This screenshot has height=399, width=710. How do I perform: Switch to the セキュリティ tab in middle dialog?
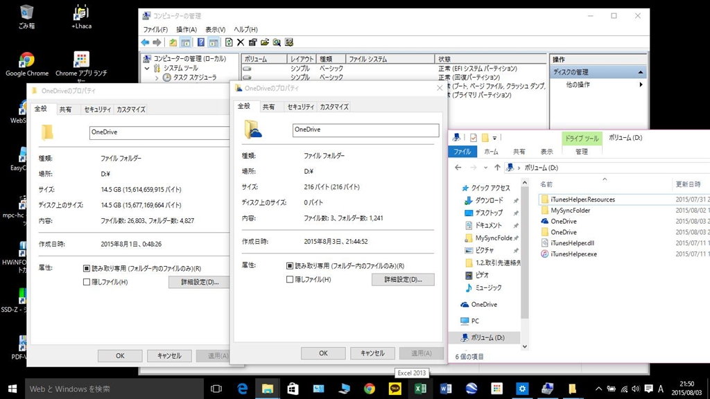300,107
